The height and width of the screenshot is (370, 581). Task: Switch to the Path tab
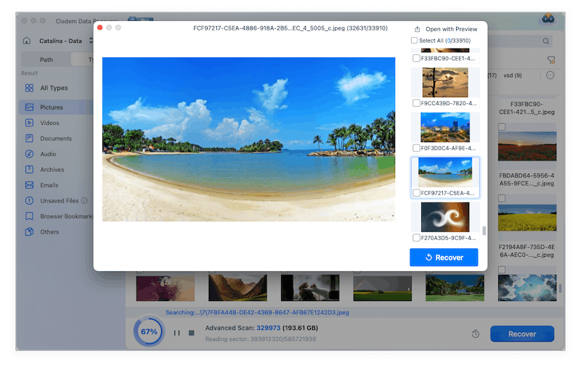[x=46, y=59]
